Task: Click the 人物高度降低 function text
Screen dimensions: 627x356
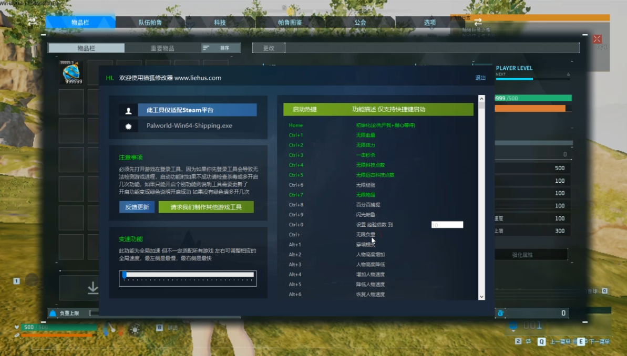Action: pos(371,265)
